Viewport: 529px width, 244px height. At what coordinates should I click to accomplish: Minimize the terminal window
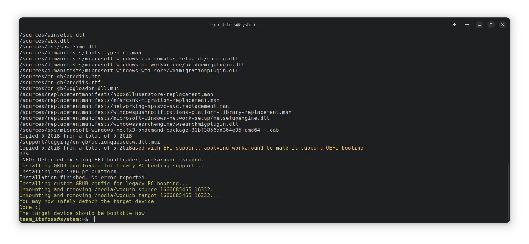(479, 24)
